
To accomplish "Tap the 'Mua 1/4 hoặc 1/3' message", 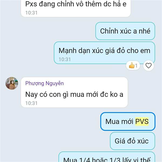I will tap(107, 157).
